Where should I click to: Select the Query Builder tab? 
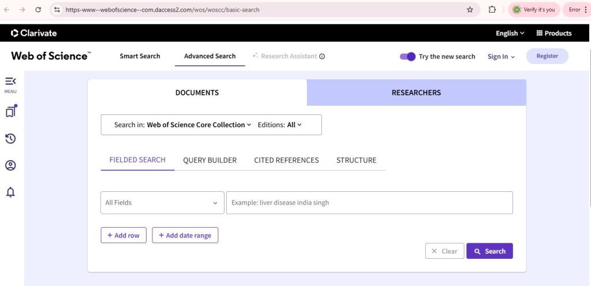210,160
